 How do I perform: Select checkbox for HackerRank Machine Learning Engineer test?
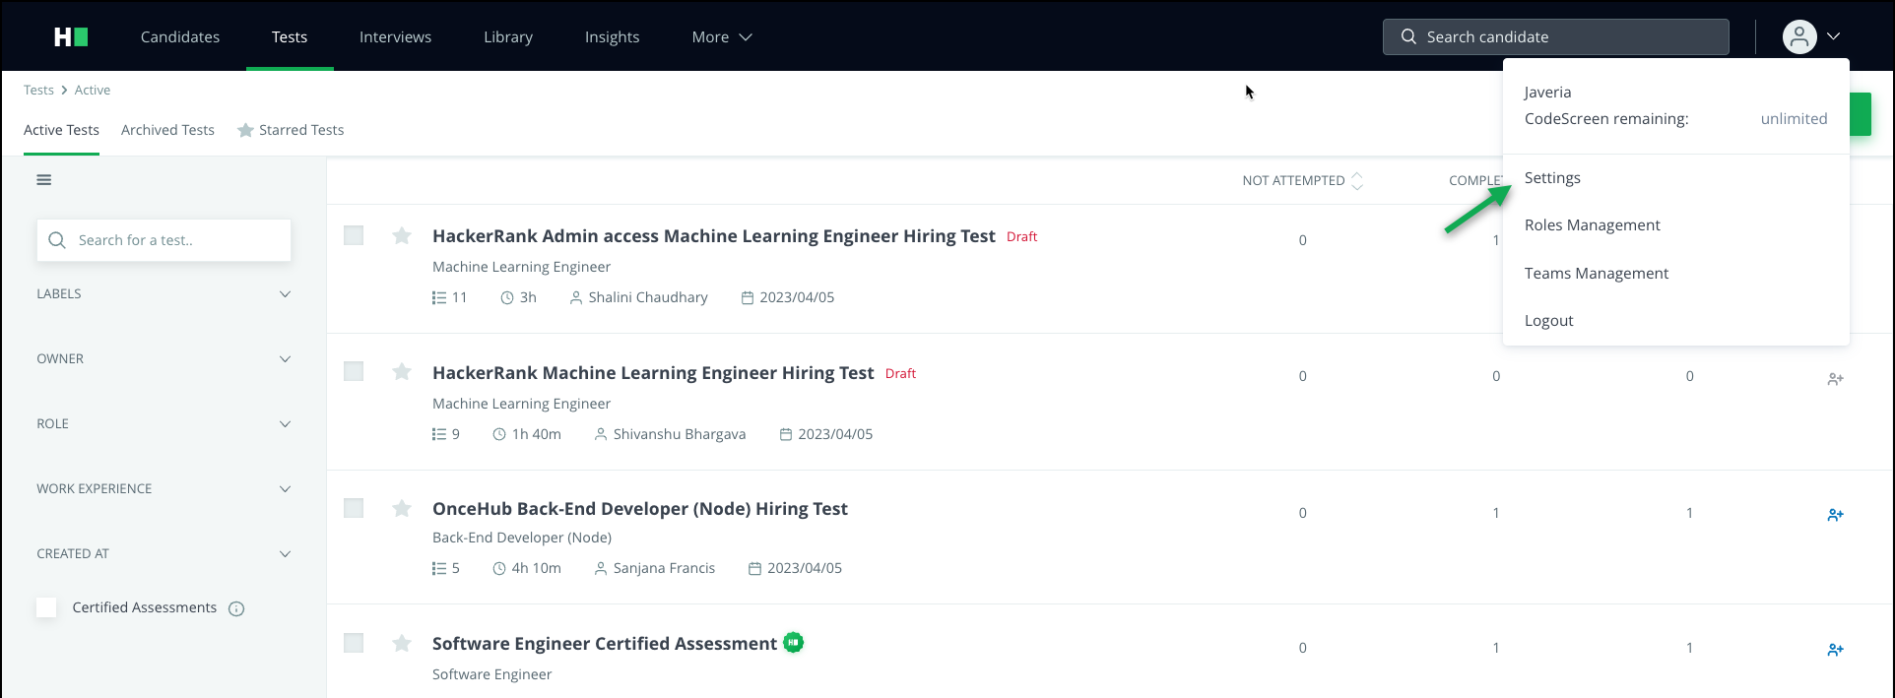354,371
